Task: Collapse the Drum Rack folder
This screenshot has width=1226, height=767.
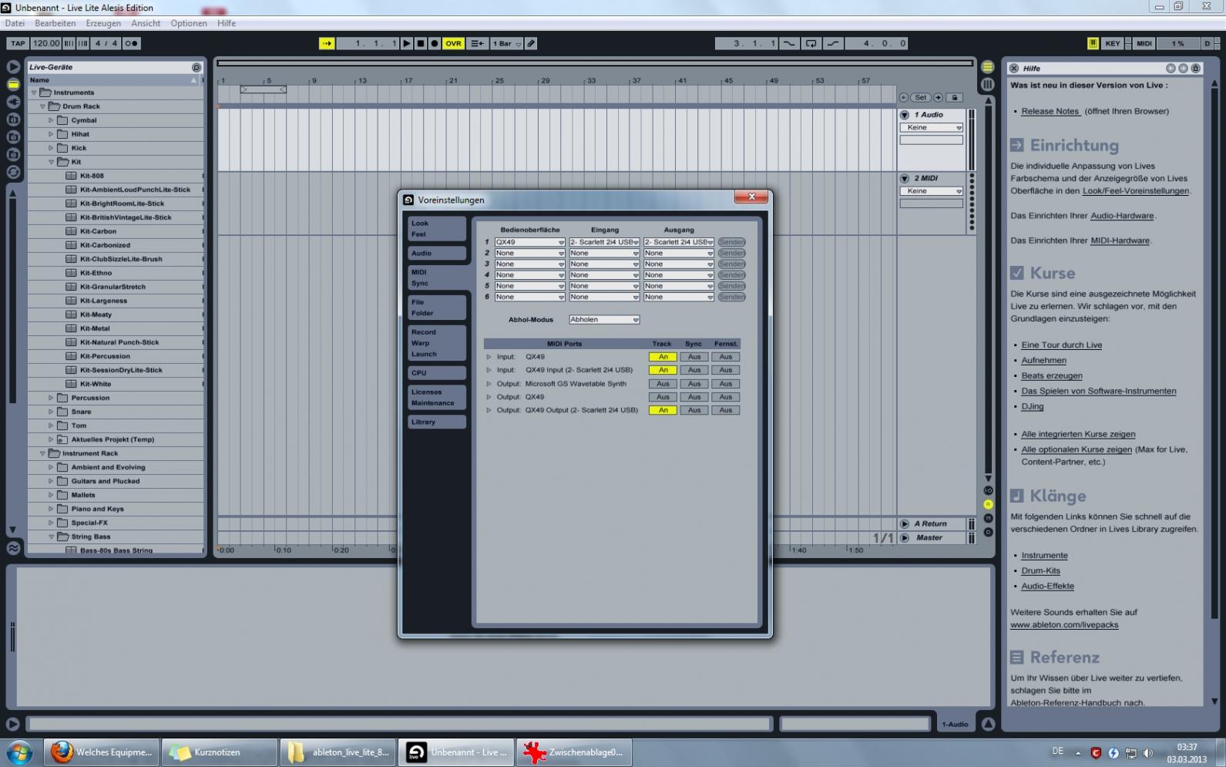Action: (x=43, y=106)
